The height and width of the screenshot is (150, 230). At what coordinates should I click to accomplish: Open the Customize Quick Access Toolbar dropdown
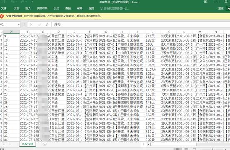(x=32, y=2)
